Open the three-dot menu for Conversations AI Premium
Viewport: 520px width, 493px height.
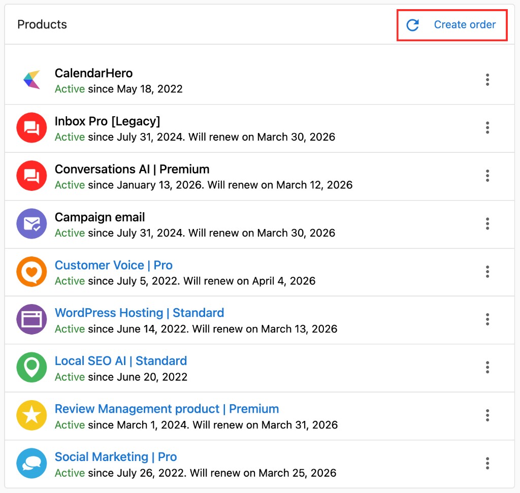(487, 176)
